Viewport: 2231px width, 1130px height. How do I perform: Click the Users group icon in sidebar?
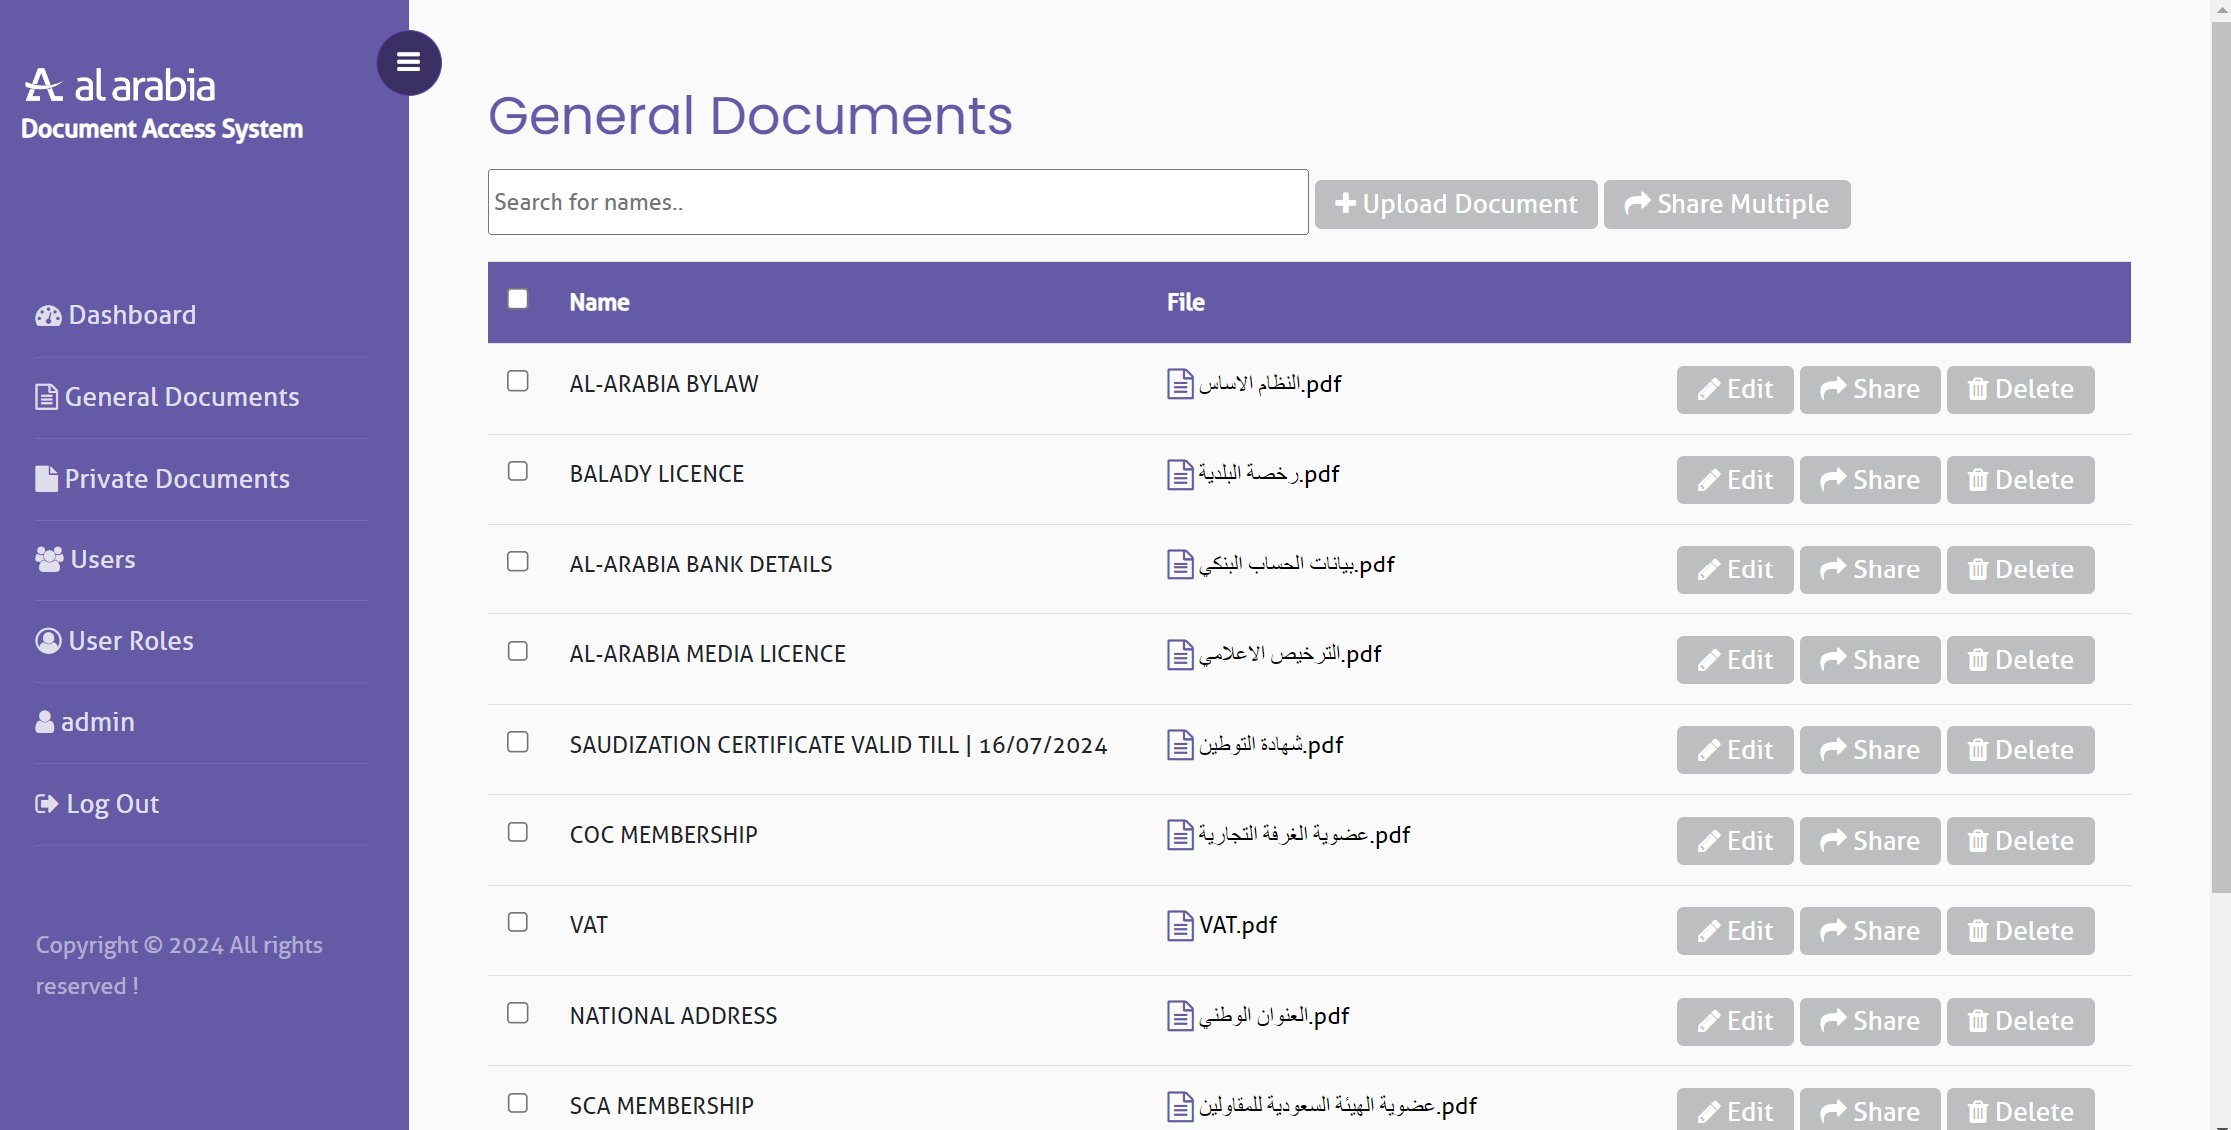point(49,560)
